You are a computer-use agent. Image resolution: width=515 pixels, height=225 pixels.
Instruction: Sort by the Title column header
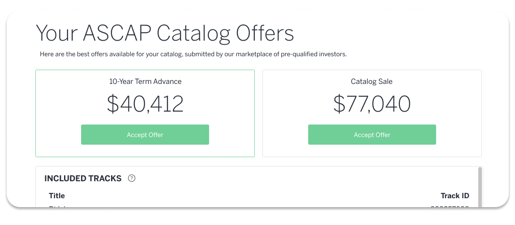coord(57,196)
